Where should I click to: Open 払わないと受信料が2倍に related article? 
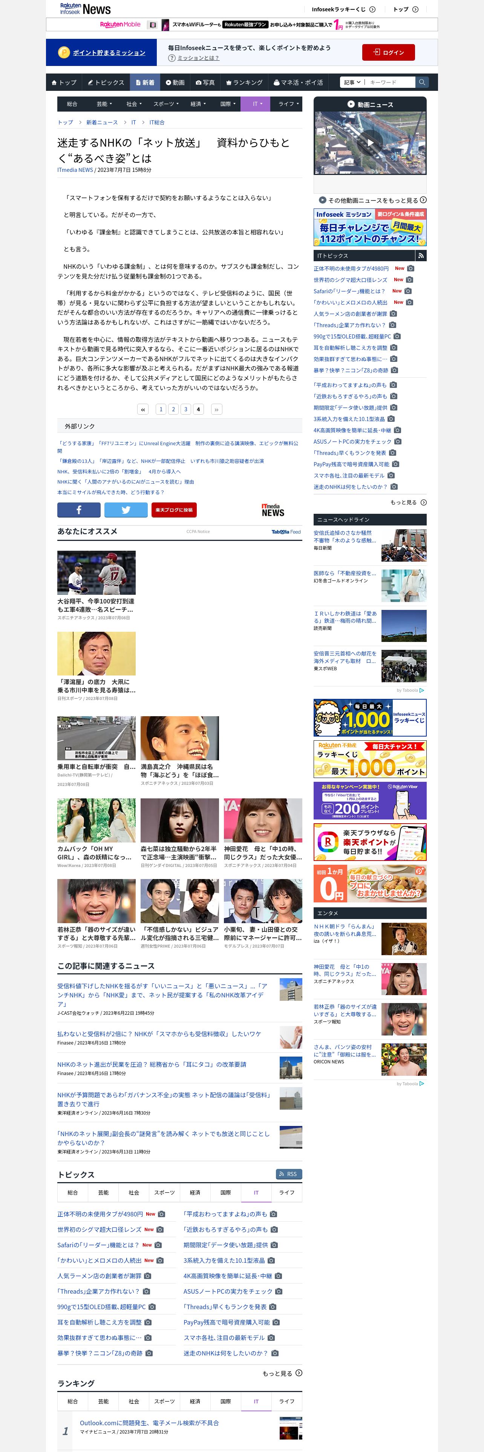pyautogui.click(x=159, y=1034)
